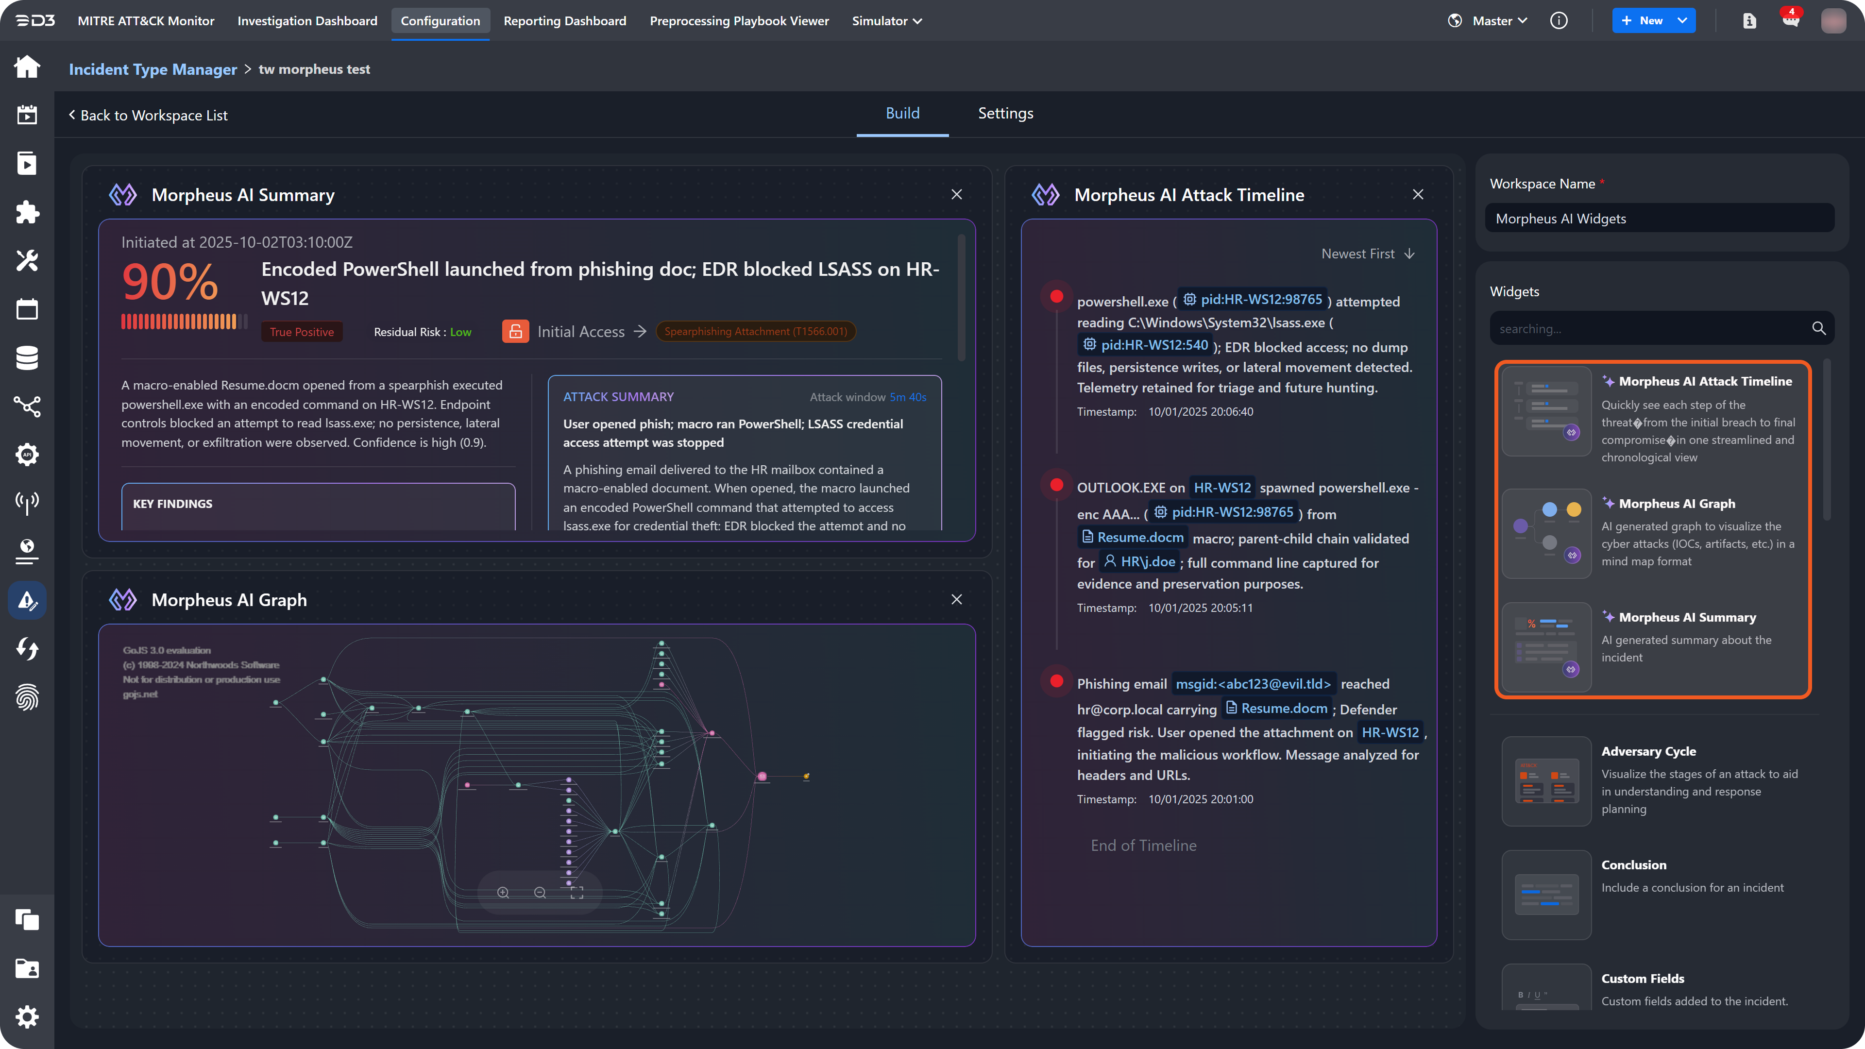Open the fingerprint icon in the left sidebar
Image resolution: width=1865 pixels, height=1049 pixels.
coord(27,698)
